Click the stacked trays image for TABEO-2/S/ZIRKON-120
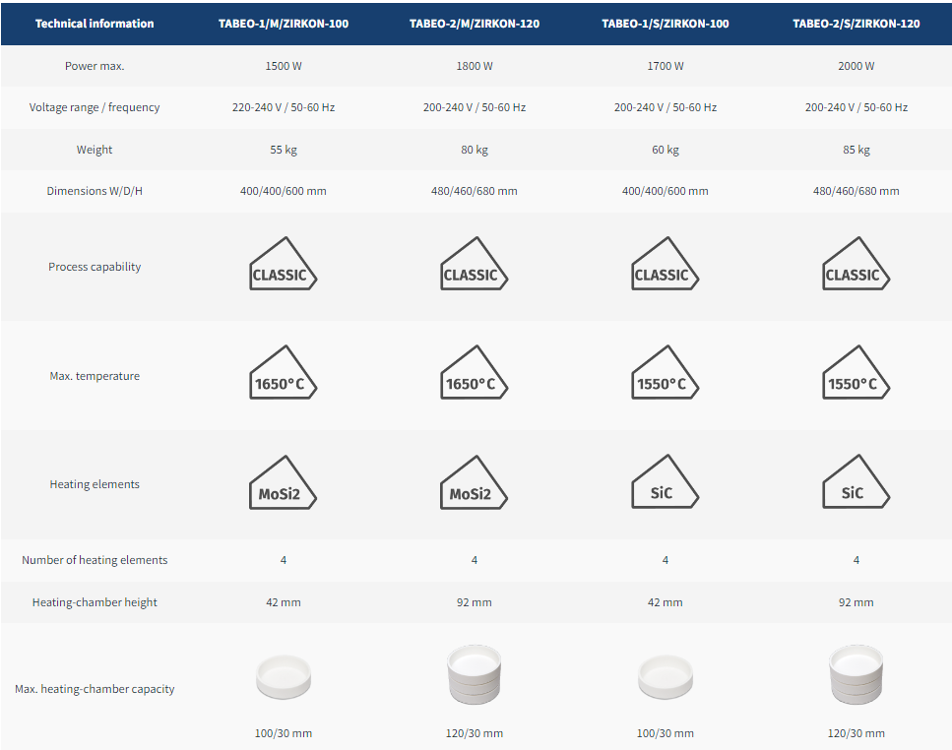Screen dimensions: 952x750 [x=857, y=674]
